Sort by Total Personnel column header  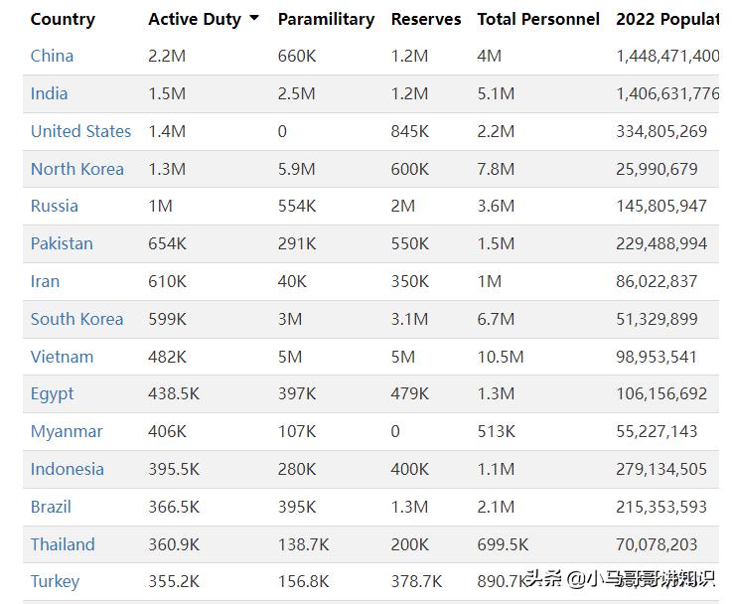point(538,19)
